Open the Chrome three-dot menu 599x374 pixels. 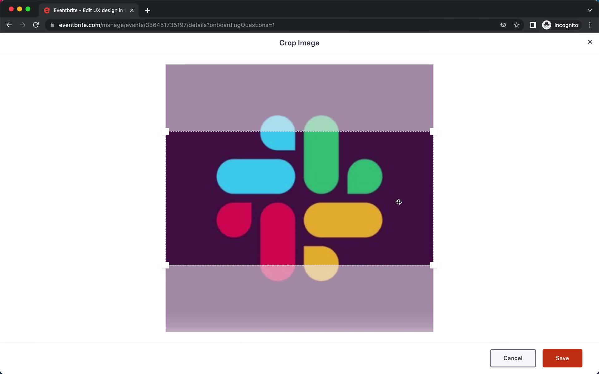590,25
